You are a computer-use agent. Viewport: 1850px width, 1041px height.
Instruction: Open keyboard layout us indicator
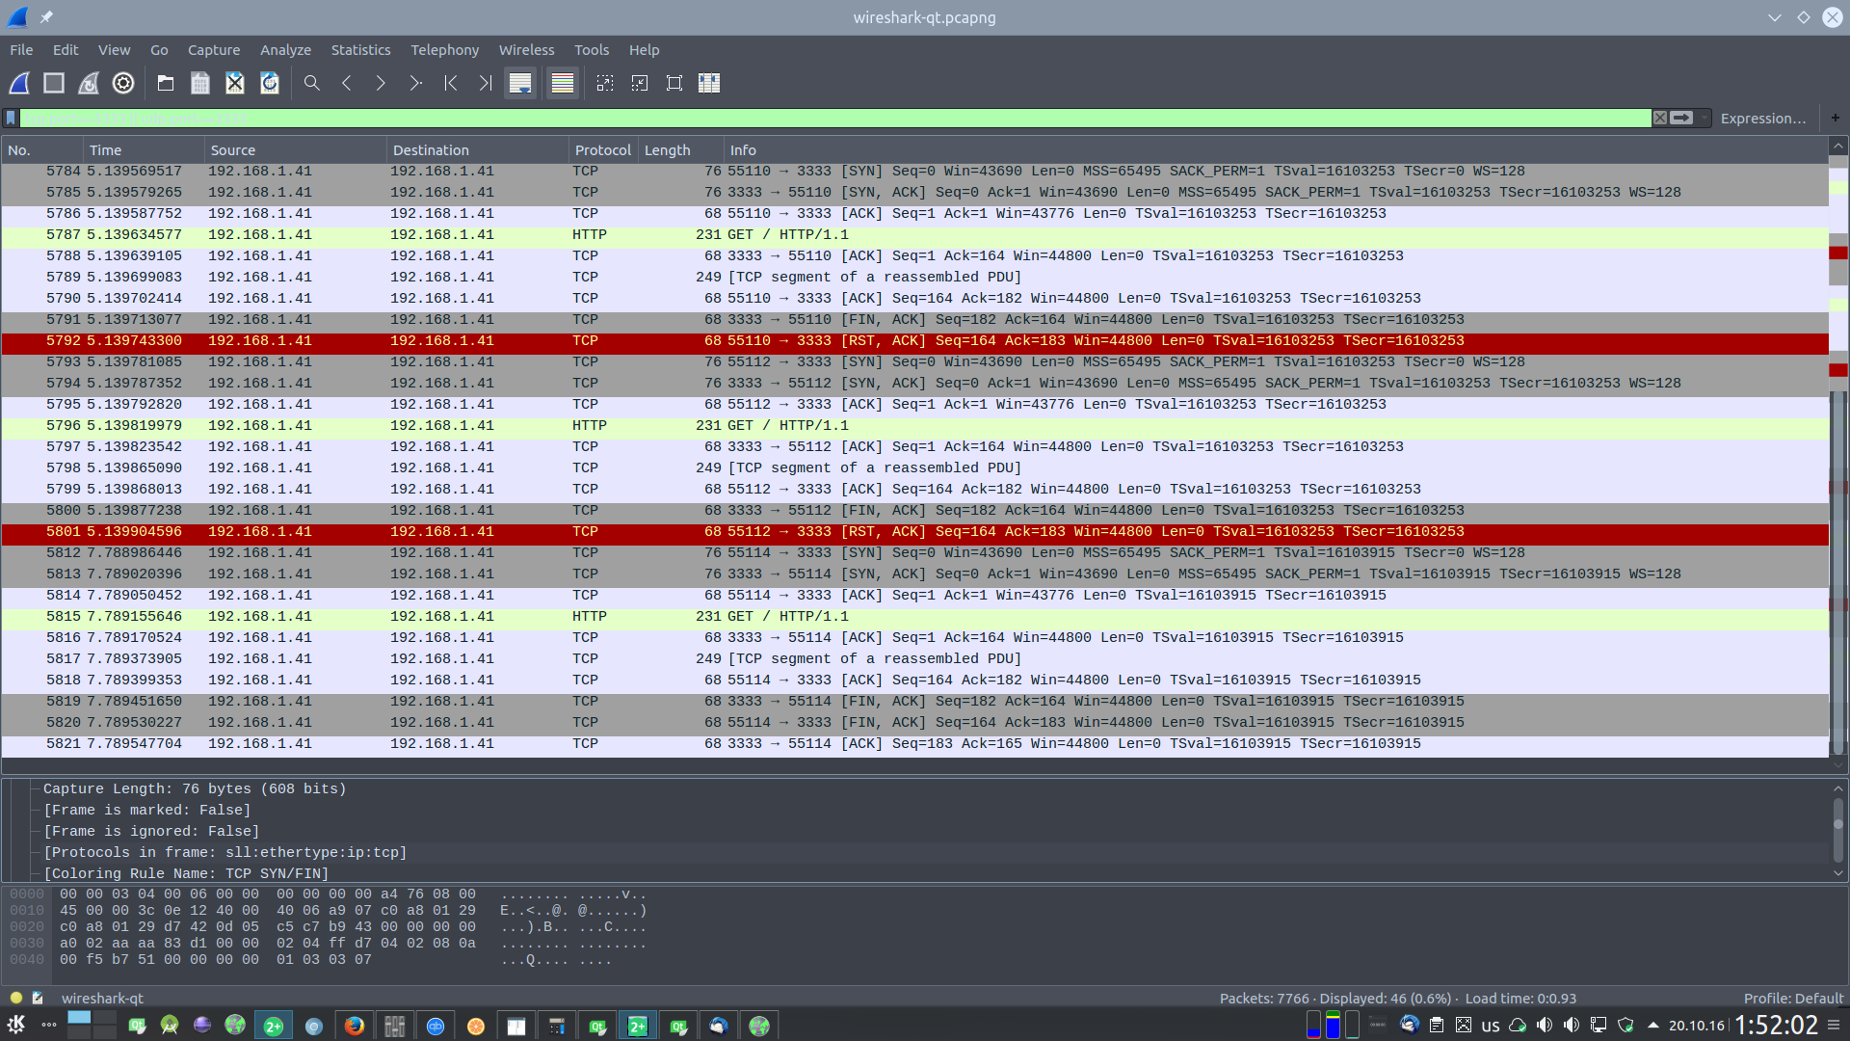[1491, 1026]
